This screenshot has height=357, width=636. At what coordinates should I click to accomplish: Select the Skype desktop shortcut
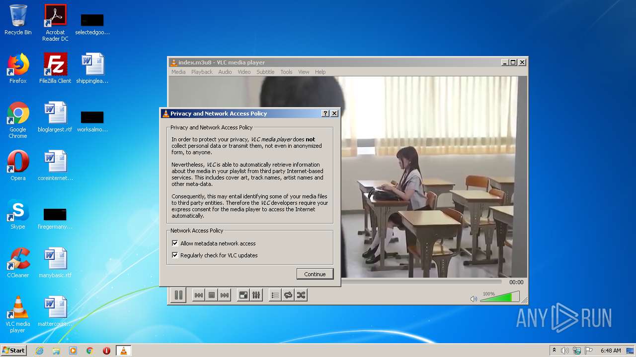point(18,214)
